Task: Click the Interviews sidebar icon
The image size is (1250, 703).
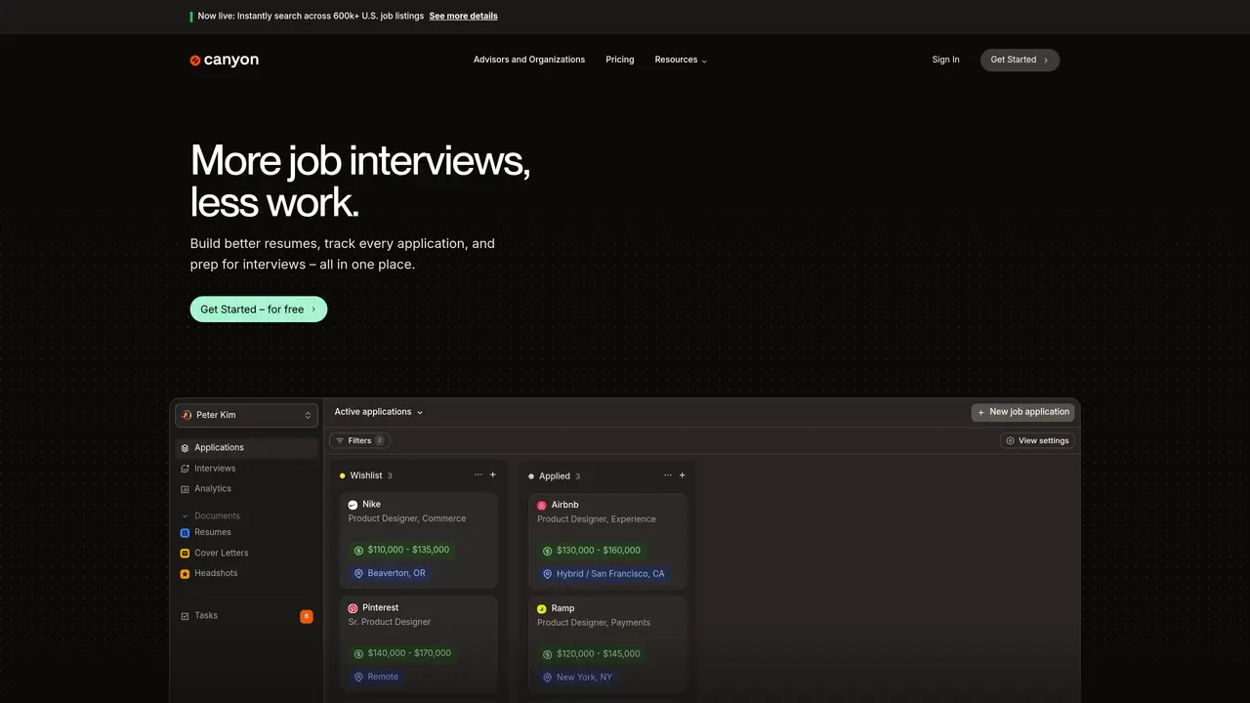Action: click(185, 469)
